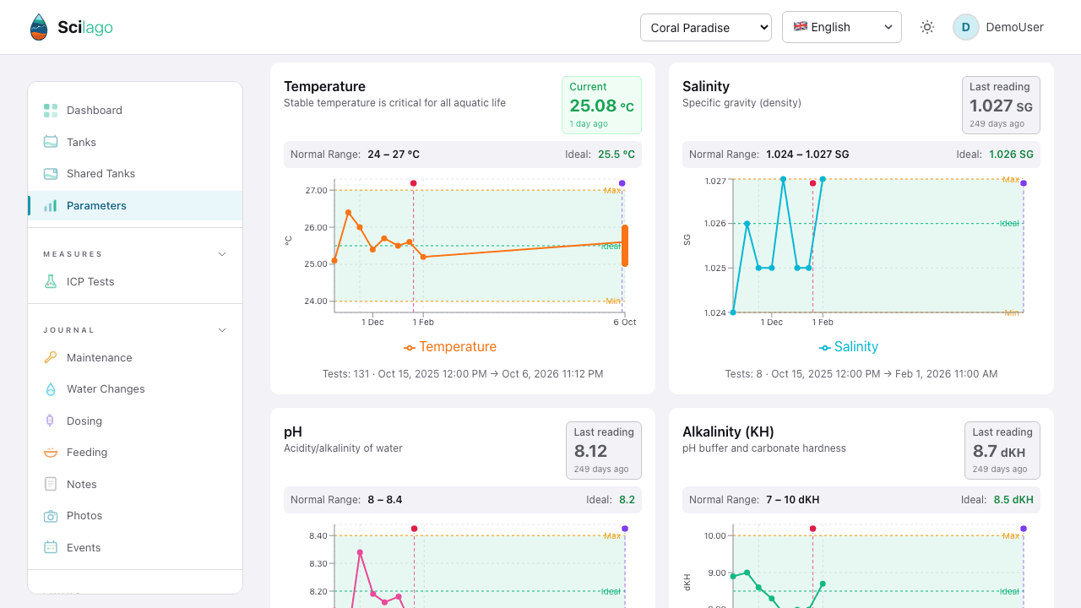Click the Temperature ideal value 25.5 °C

click(x=617, y=155)
